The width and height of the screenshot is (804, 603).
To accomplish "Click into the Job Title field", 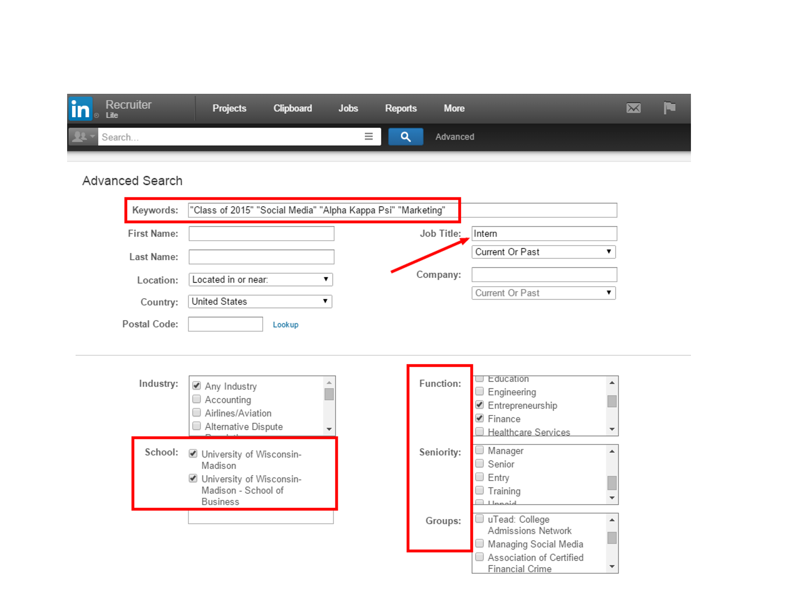I will pyautogui.click(x=544, y=234).
